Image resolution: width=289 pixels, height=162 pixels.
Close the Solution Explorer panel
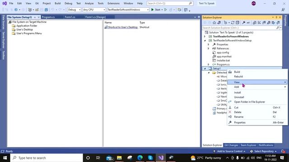280,17
